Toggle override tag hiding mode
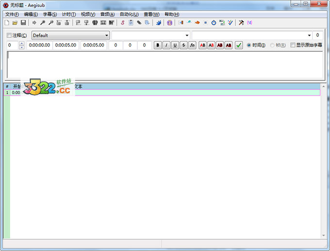The width and height of the screenshot is (330, 251). click(249, 22)
